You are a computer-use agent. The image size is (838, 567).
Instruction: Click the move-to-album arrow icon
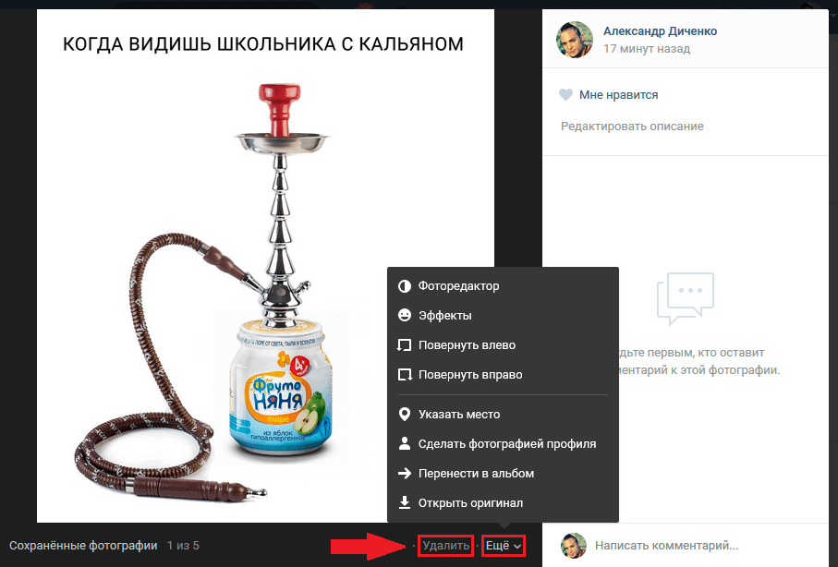click(405, 473)
